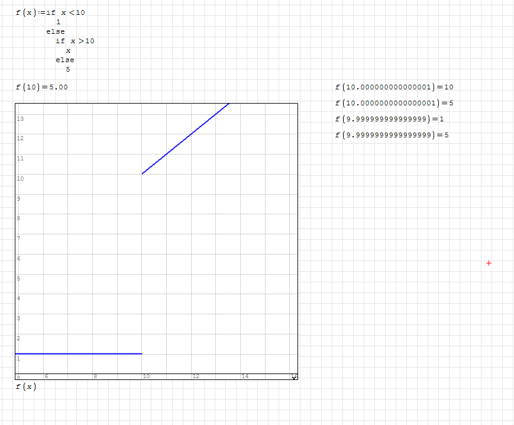Select the nested if x>10 condition

point(75,41)
